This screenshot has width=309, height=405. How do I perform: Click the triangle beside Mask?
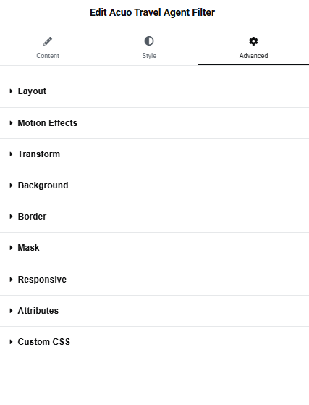(11, 248)
